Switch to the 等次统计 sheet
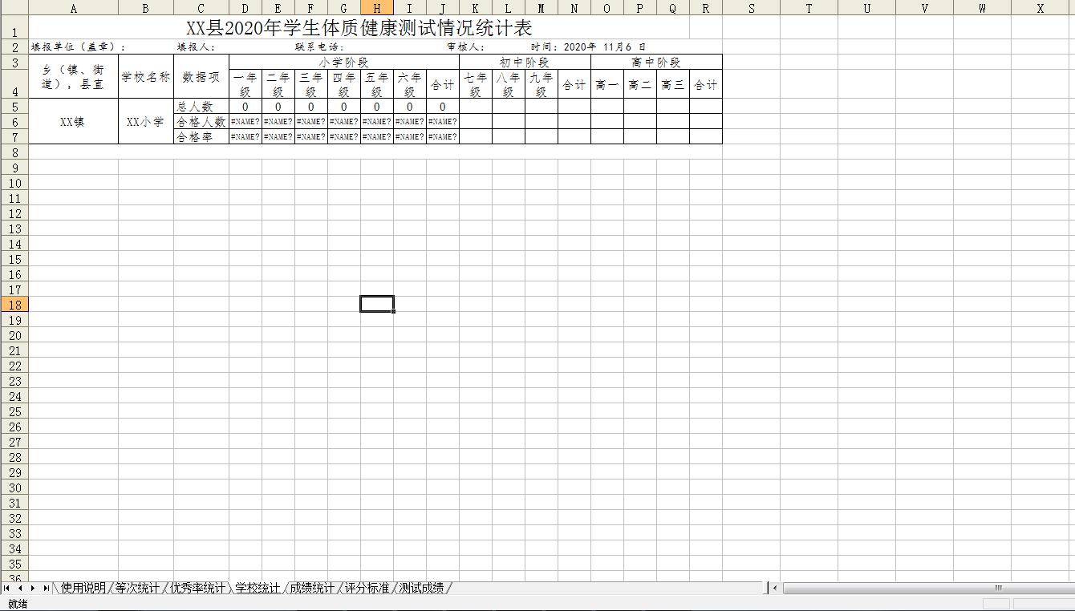Viewport: 1075px width, 611px height. coord(136,589)
